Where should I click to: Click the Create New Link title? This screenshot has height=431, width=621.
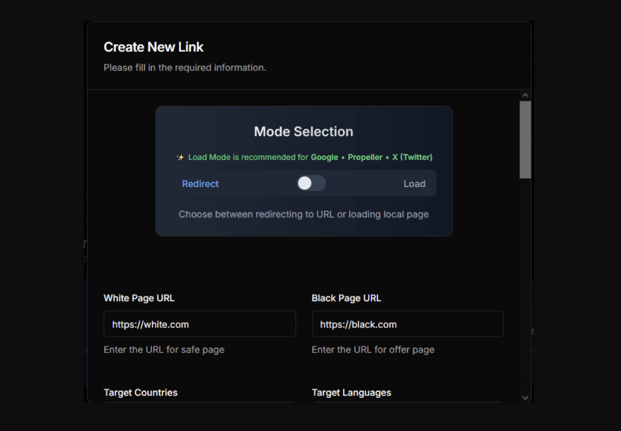coord(153,47)
